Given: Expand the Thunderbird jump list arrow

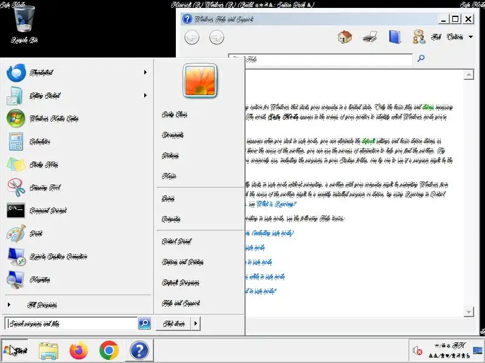Looking at the screenshot, I should point(145,73).
